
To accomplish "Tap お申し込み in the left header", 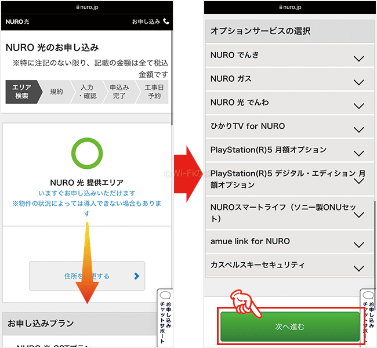I will pyautogui.click(x=146, y=21).
